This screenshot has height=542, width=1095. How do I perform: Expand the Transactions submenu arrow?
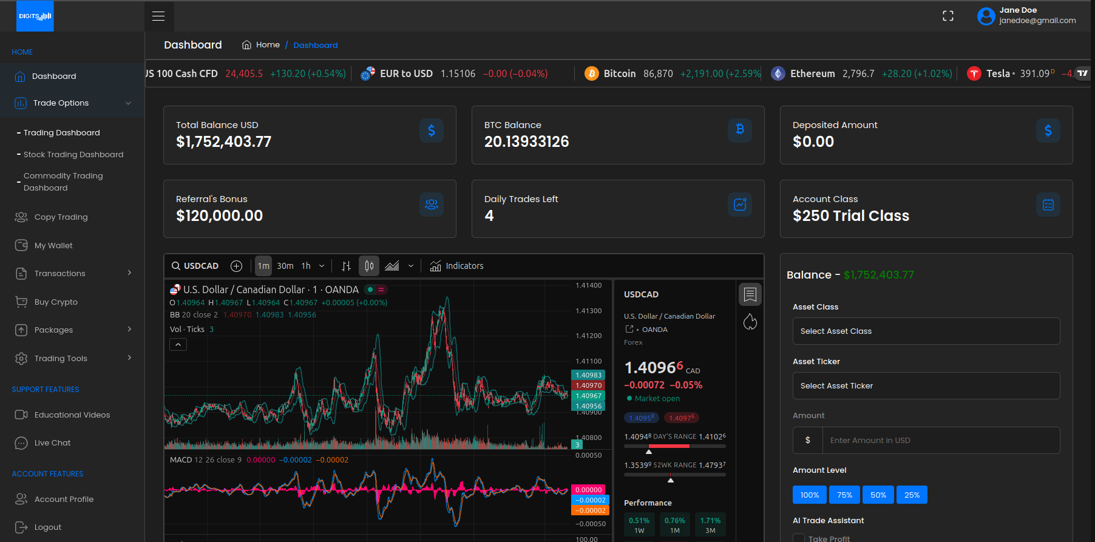coord(129,273)
